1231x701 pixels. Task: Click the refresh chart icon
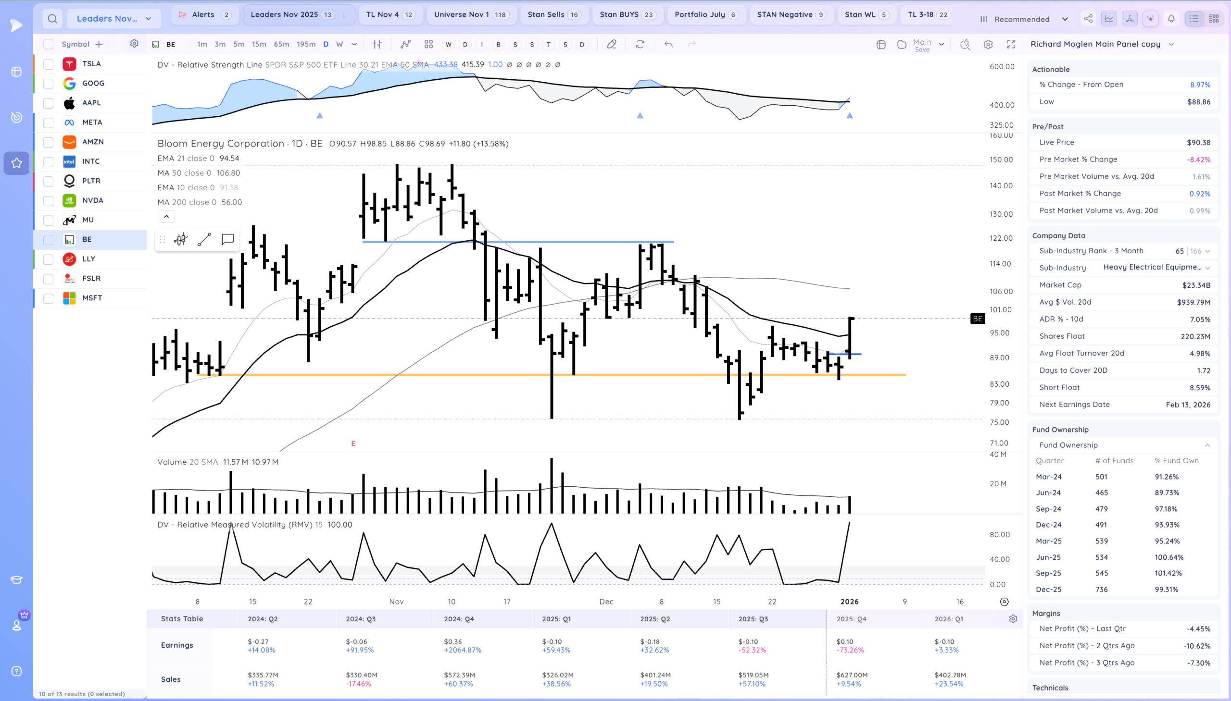tap(640, 44)
